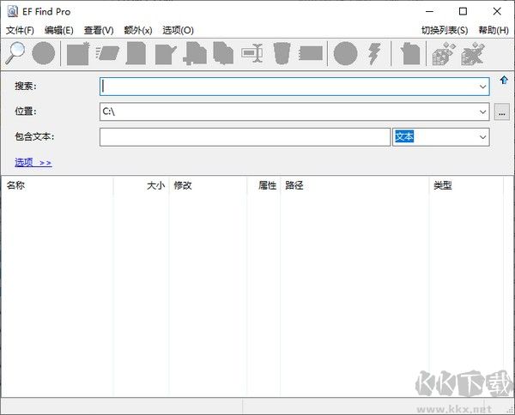Screen dimensions: 515x415
Task: Click the lightning bolt toolbar icon
Action: click(374, 53)
